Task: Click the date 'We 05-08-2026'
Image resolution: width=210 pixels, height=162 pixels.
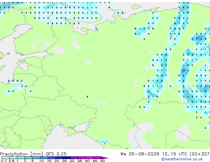Action: [140, 154]
